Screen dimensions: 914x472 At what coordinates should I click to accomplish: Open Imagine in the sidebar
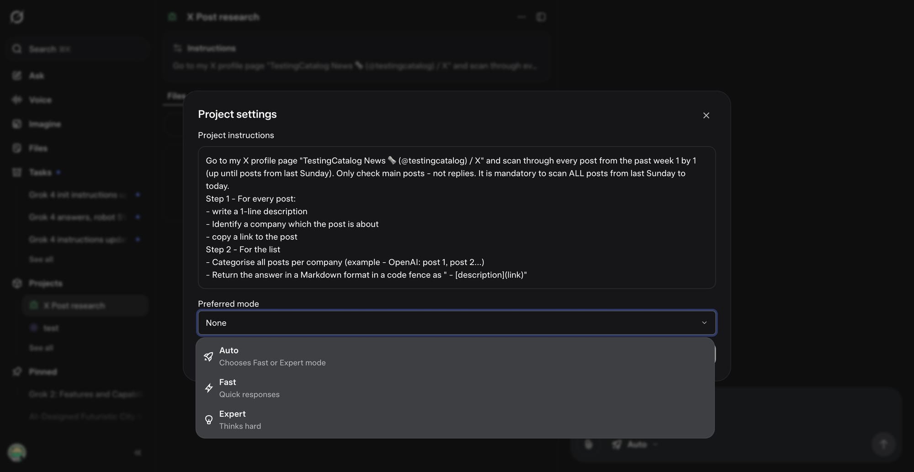[44, 124]
